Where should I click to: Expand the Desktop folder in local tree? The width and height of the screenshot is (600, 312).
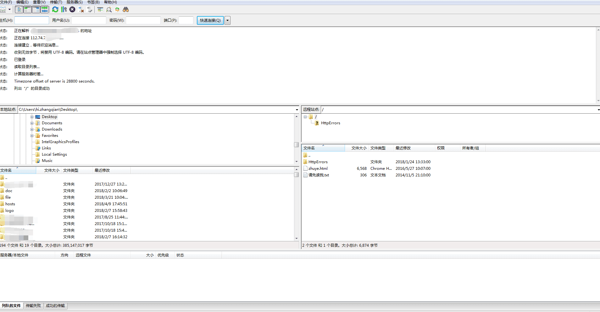(x=32, y=117)
